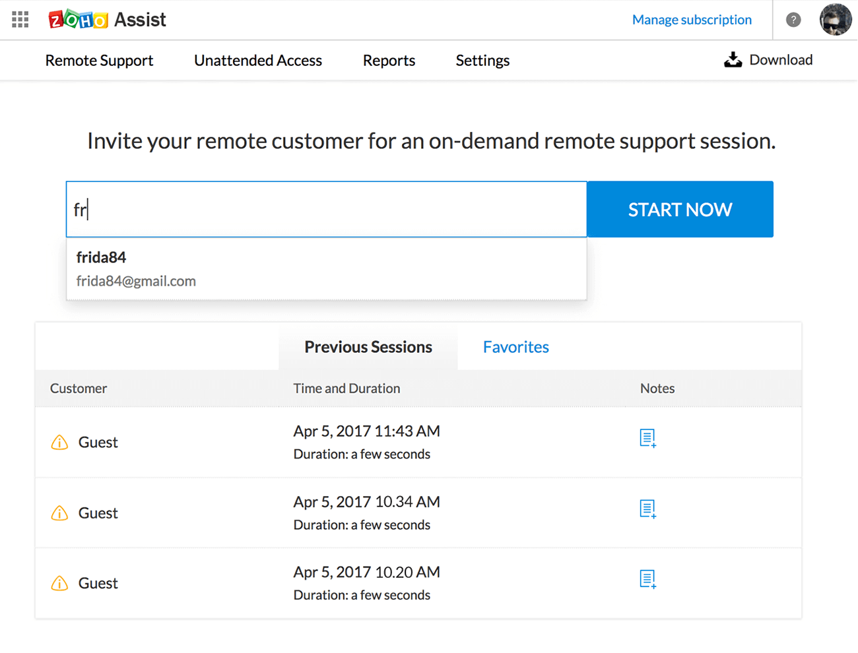Add note for 10.34 AM session
Viewport: 858px width, 653px height.
[x=647, y=509]
